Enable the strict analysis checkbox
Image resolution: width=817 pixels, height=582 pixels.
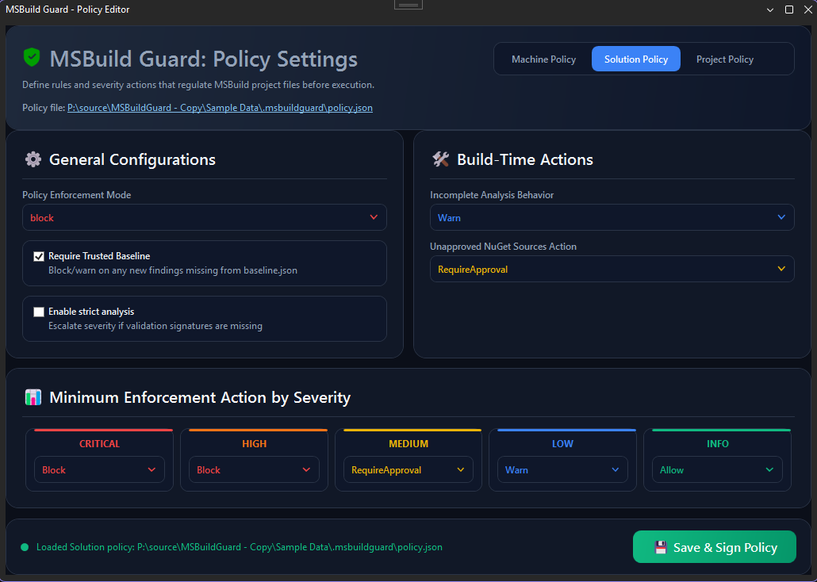pyautogui.click(x=39, y=312)
